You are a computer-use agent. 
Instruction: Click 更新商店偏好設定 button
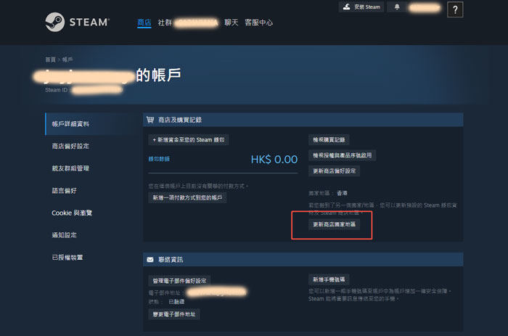pyautogui.click(x=334, y=171)
